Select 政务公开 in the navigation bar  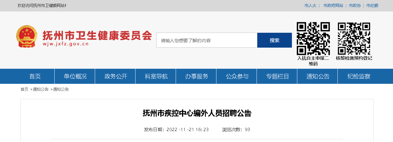coord(115,76)
